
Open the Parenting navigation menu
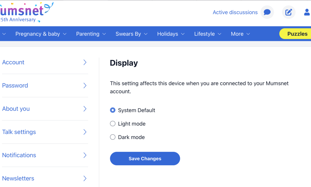pos(91,34)
